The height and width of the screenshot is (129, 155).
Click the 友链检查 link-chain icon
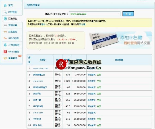[5, 25]
